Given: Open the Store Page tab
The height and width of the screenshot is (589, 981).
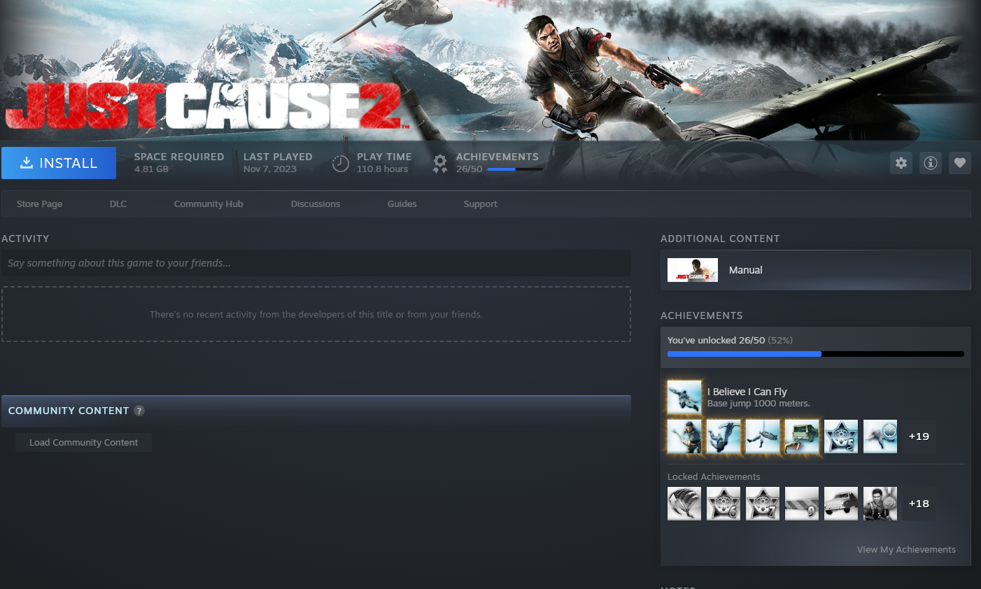Looking at the screenshot, I should click(39, 204).
